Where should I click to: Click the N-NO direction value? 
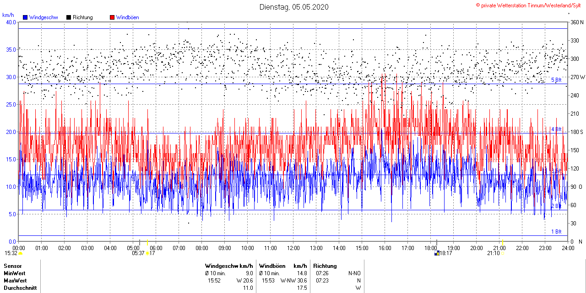tap(354, 273)
